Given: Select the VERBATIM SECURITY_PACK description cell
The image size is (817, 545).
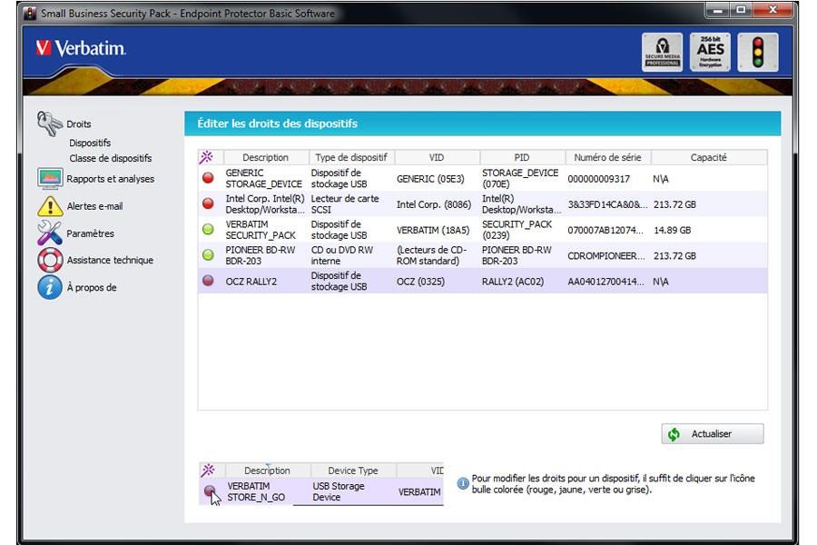Looking at the screenshot, I should coord(261,230).
